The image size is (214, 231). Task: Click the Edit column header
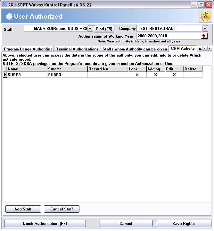click(x=174, y=69)
